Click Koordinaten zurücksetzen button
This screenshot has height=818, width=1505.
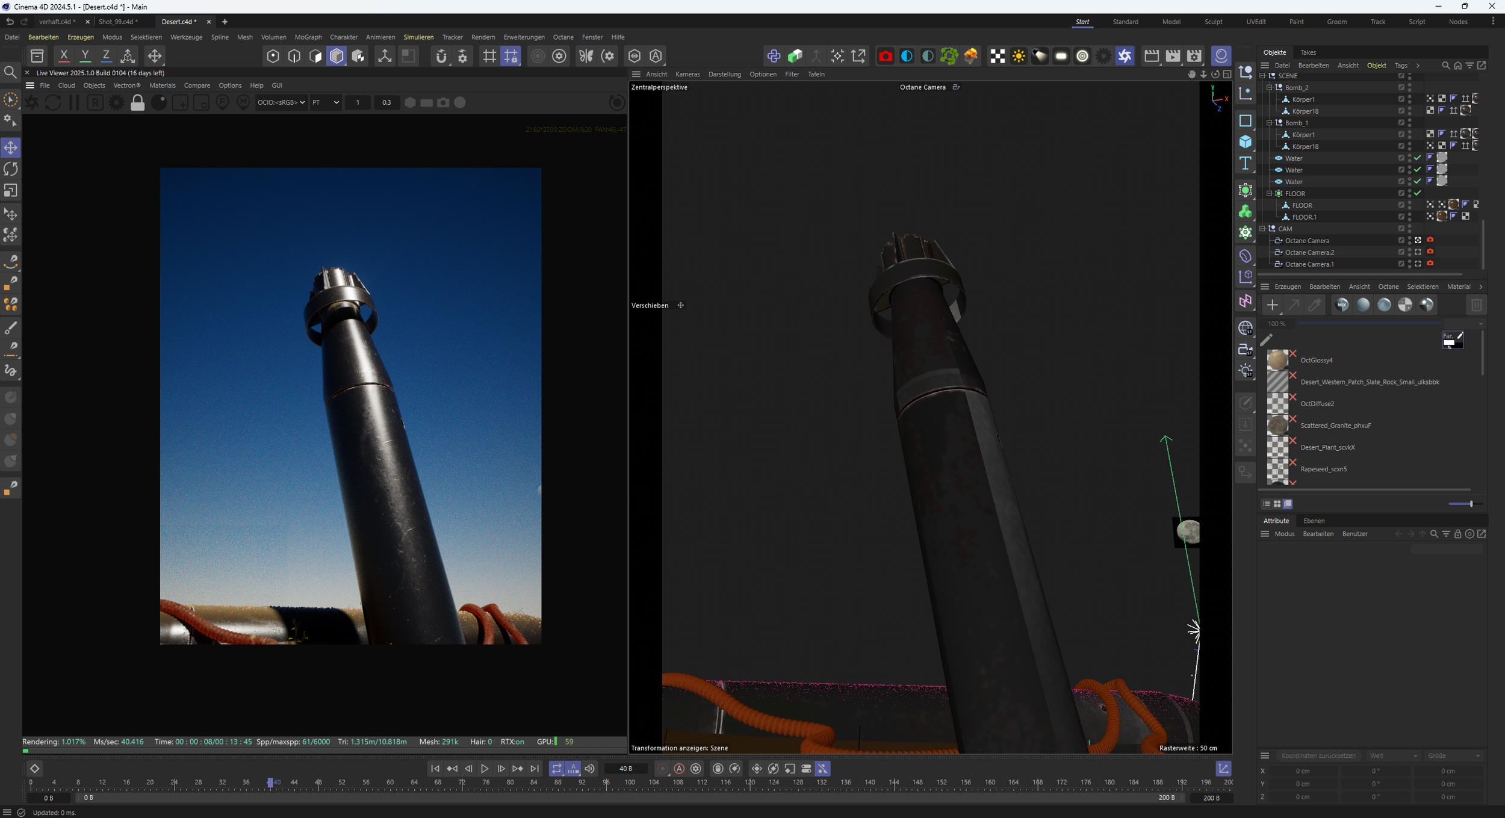[x=1318, y=756]
